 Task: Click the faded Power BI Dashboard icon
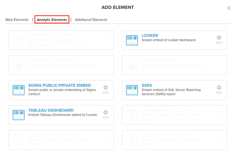18,65
